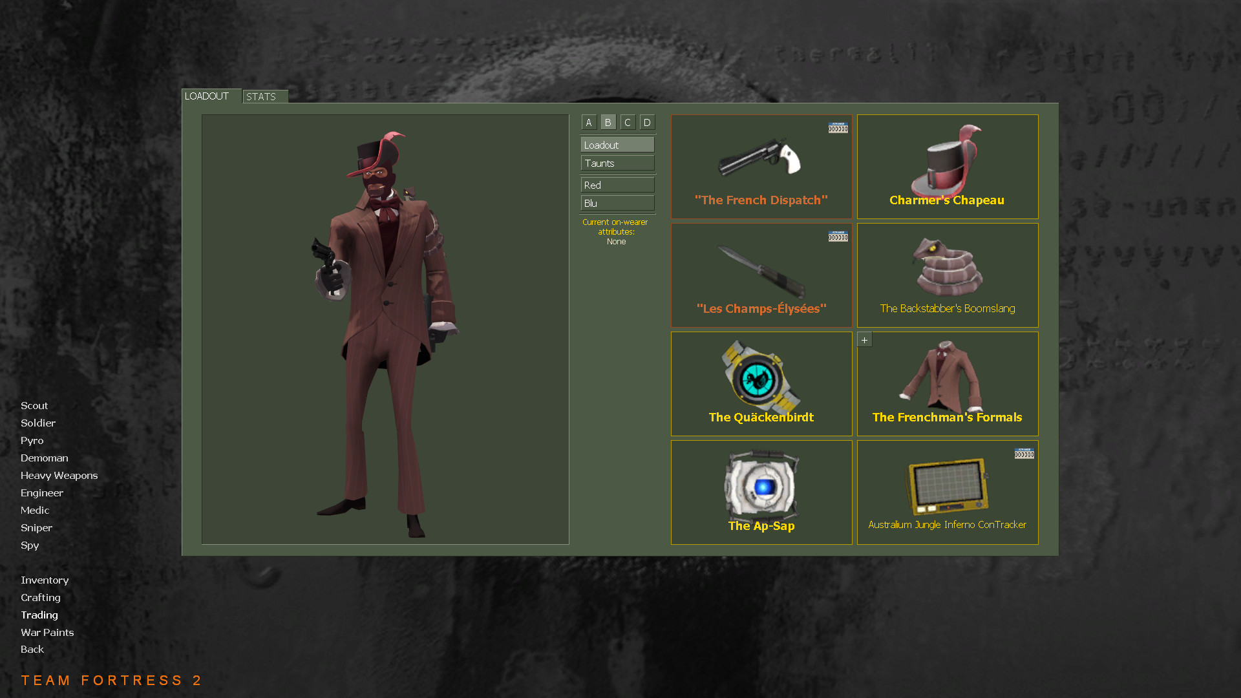Open the Australium Jungle Inferno ConTracker
Screen dimensions: 1241x698
[x=947, y=488]
